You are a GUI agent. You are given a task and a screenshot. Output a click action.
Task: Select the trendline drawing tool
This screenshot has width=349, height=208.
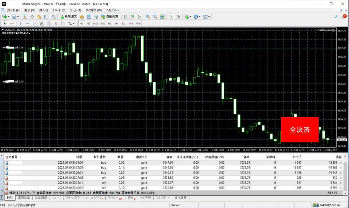[x=35, y=24]
